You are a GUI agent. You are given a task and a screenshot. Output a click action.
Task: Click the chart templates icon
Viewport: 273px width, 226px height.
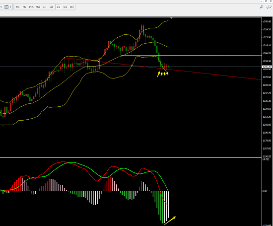pos(6,7)
